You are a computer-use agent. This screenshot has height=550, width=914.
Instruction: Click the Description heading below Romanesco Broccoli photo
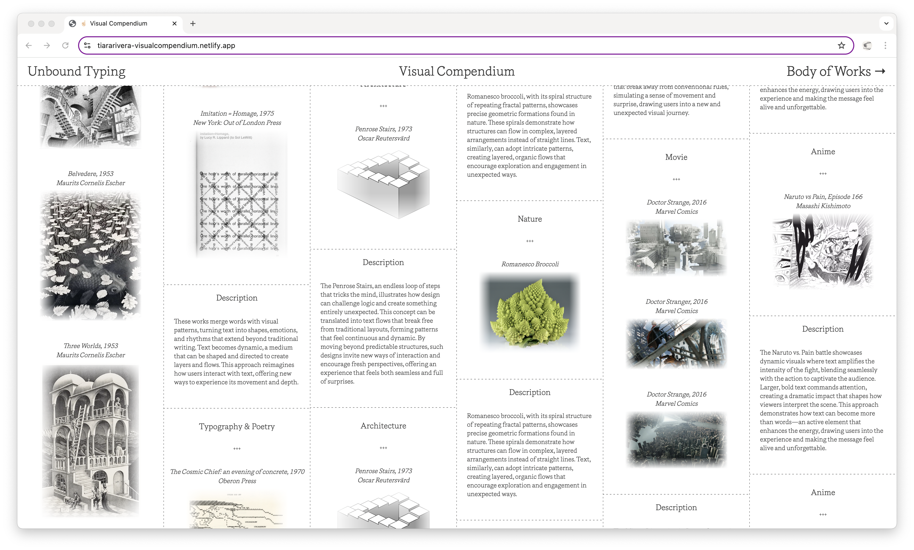(x=529, y=392)
